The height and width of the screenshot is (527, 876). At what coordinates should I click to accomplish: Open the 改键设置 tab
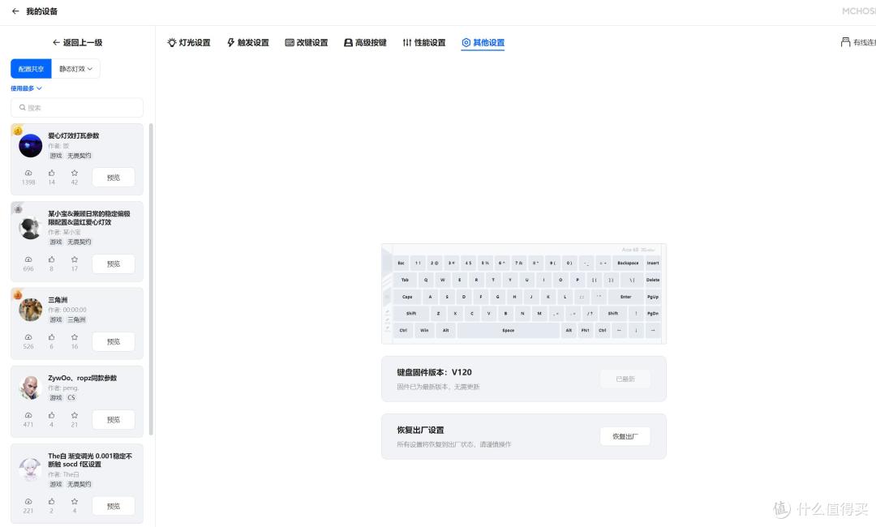tap(307, 42)
